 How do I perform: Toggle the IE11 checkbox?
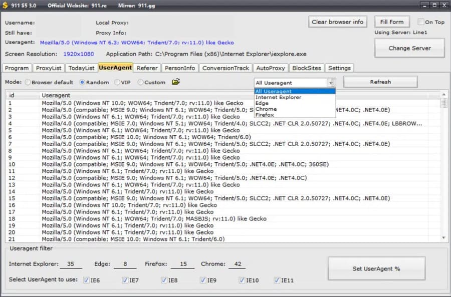277,280
